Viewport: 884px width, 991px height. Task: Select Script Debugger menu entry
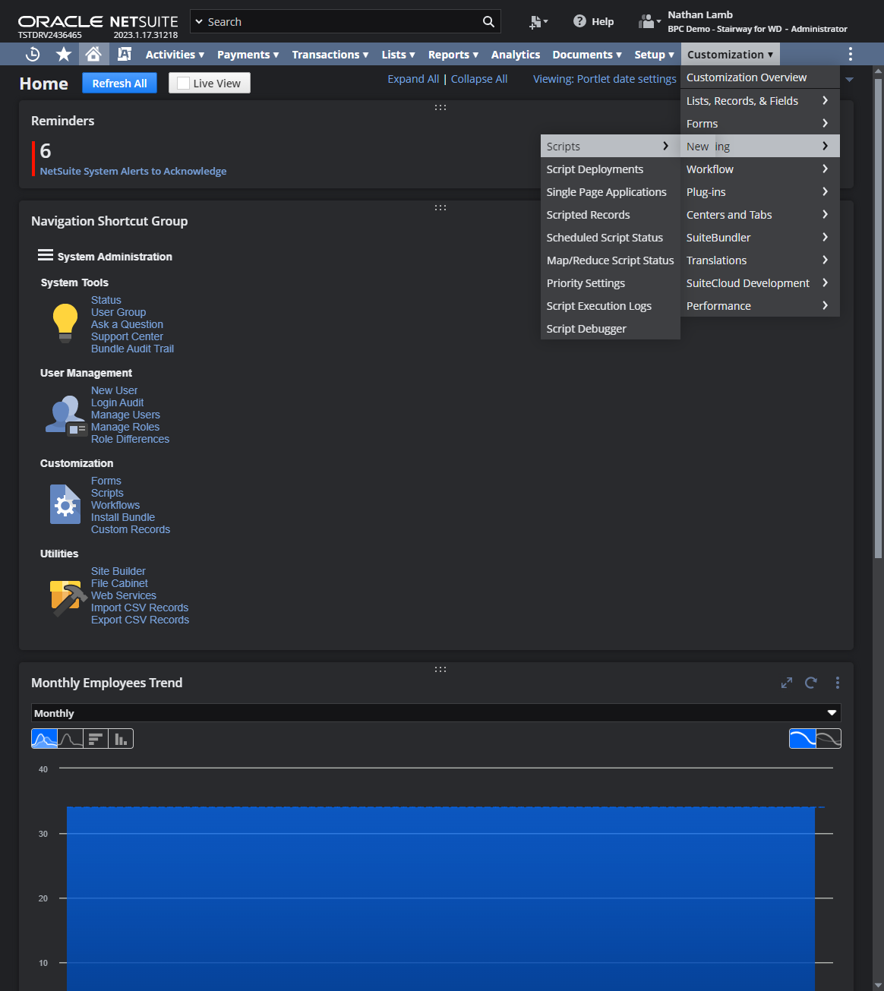[x=611, y=328]
